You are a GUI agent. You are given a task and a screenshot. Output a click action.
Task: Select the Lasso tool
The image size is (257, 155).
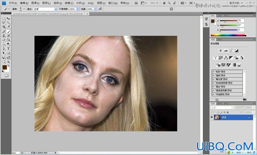4,23
